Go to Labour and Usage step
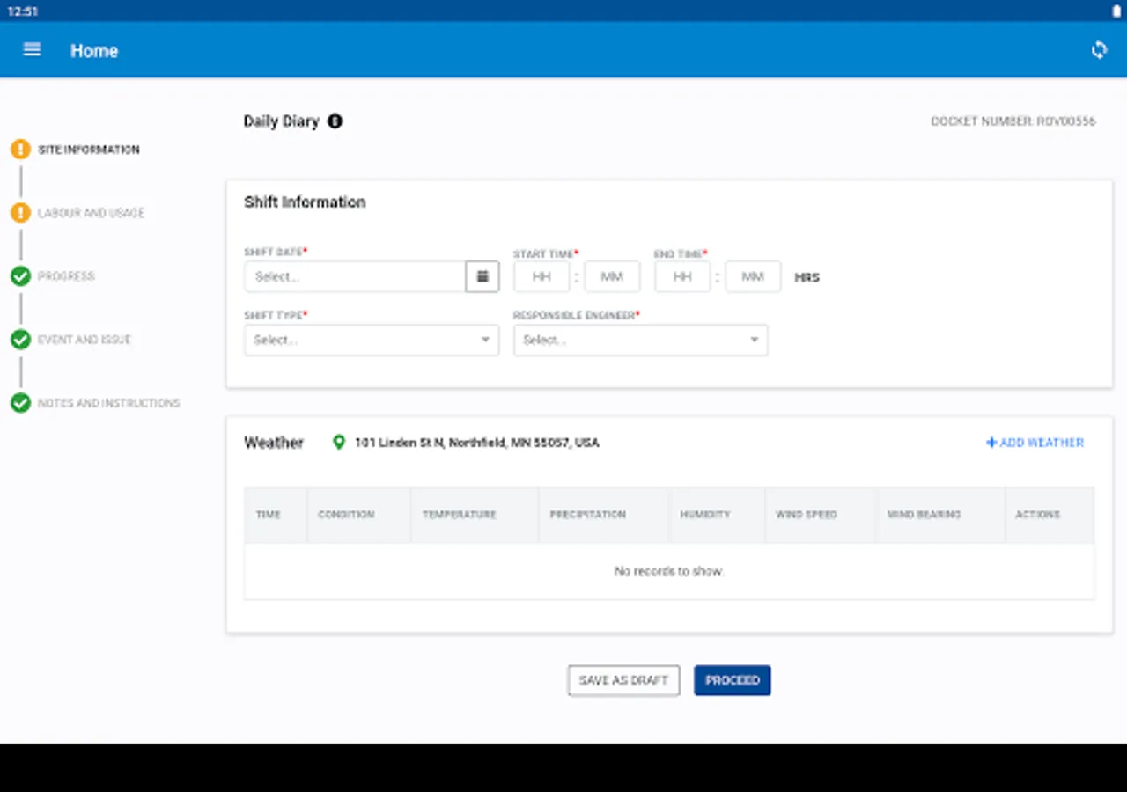 click(91, 213)
